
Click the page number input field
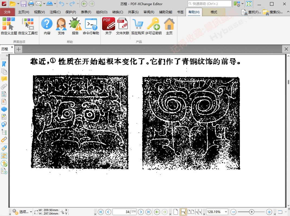[x=125, y=212]
